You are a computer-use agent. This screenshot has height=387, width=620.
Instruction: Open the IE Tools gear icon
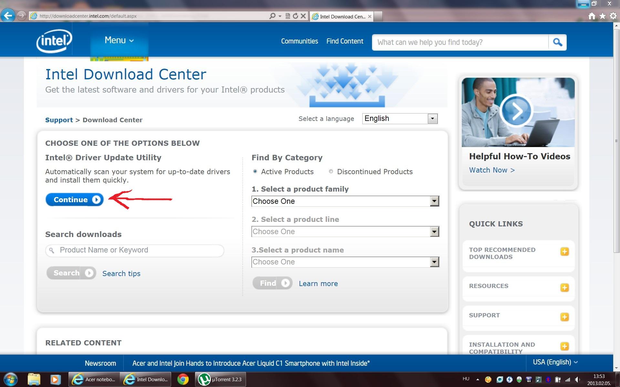click(x=613, y=16)
